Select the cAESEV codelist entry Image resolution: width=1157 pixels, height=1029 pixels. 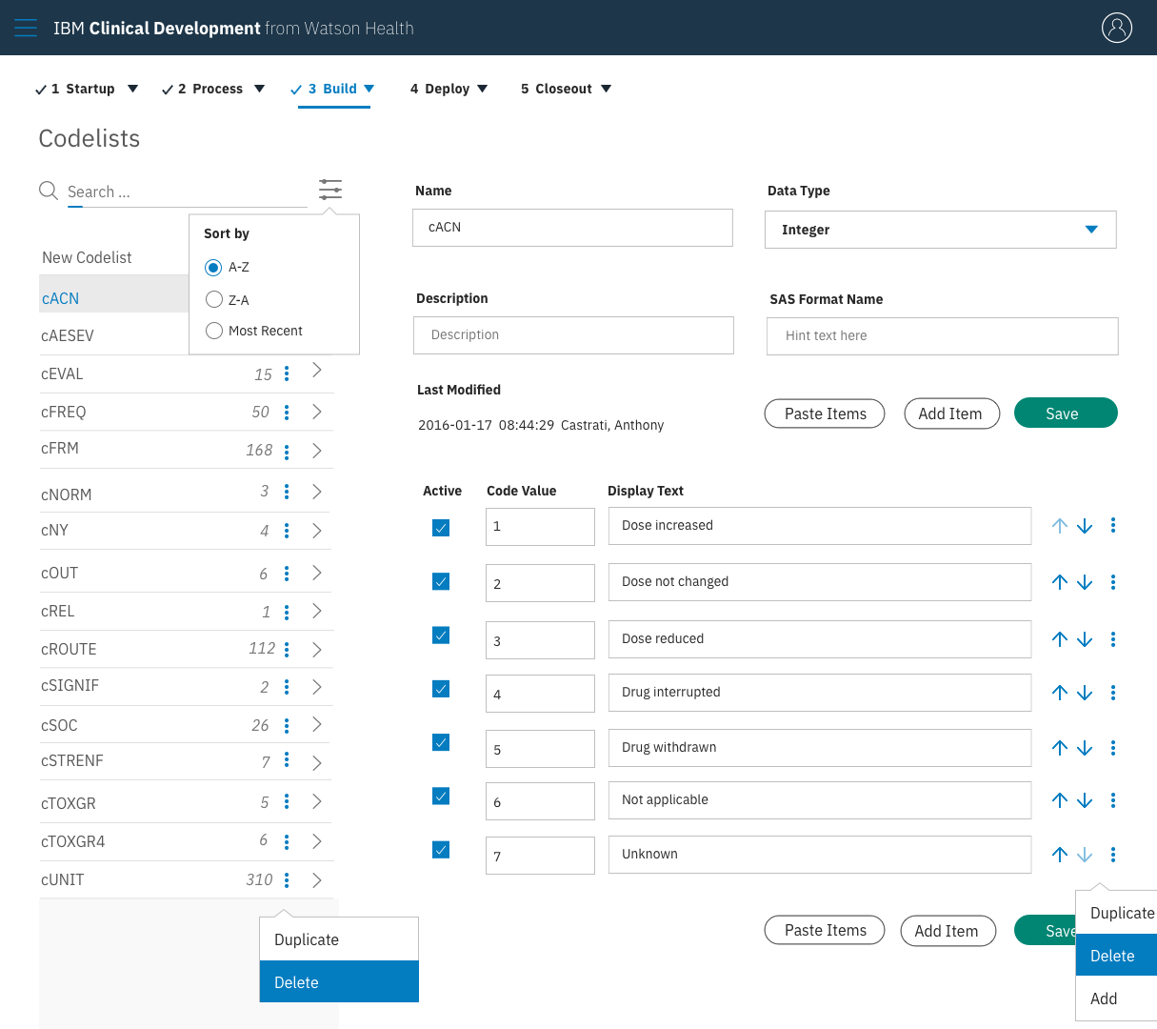pyautogui.click(x=114, y=335)
